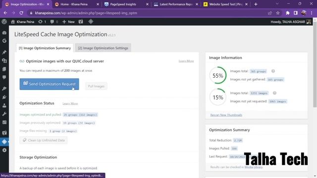Open the New content menu in admin bar

[68, 22]
